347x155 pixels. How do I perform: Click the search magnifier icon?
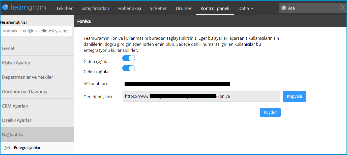[342, 8]
